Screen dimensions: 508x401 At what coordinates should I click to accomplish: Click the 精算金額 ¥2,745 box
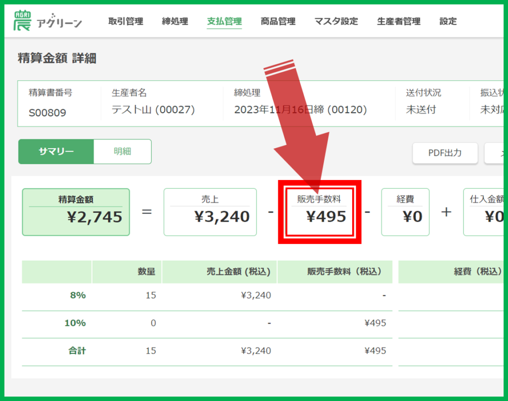[76, 212]
